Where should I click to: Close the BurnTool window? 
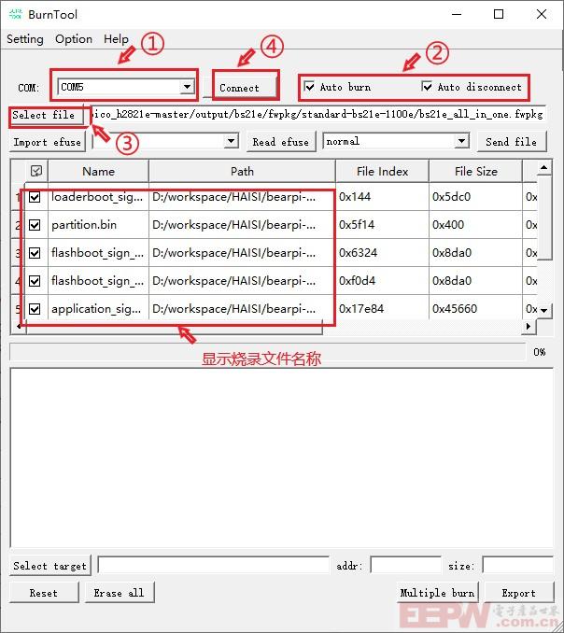[542, 15]
